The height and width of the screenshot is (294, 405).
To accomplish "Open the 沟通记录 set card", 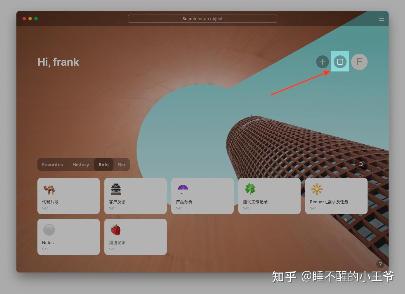I will pos(135,237).
